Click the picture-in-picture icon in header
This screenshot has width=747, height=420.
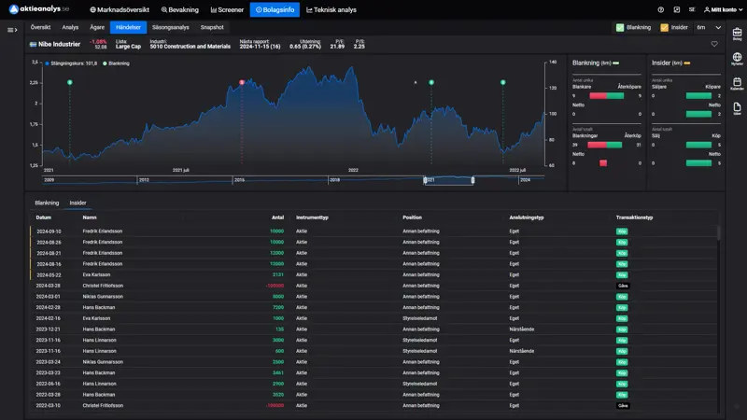[x=674, y=9]
